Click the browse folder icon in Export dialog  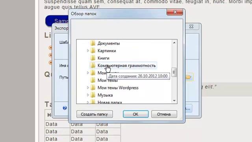(x=189, y=77)
